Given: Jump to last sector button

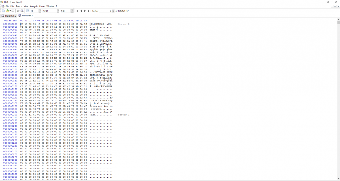Looking at the screenshot, I should coord(89,11).
